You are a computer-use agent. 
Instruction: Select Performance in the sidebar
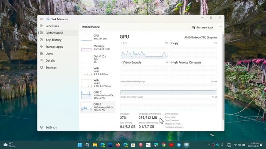58,33
